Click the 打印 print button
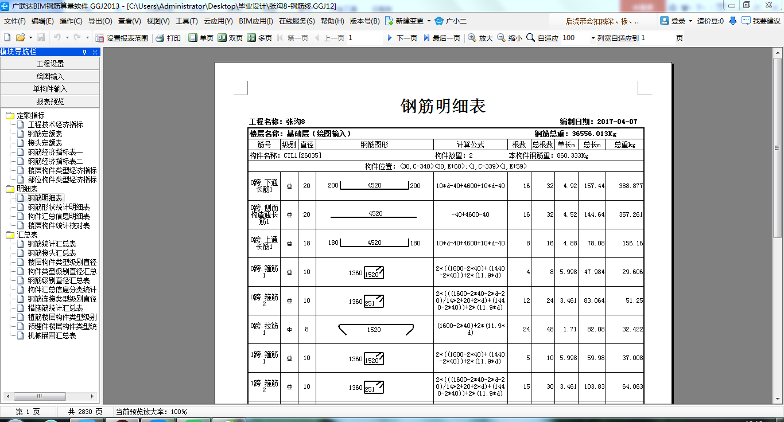 tap(168, 38)
